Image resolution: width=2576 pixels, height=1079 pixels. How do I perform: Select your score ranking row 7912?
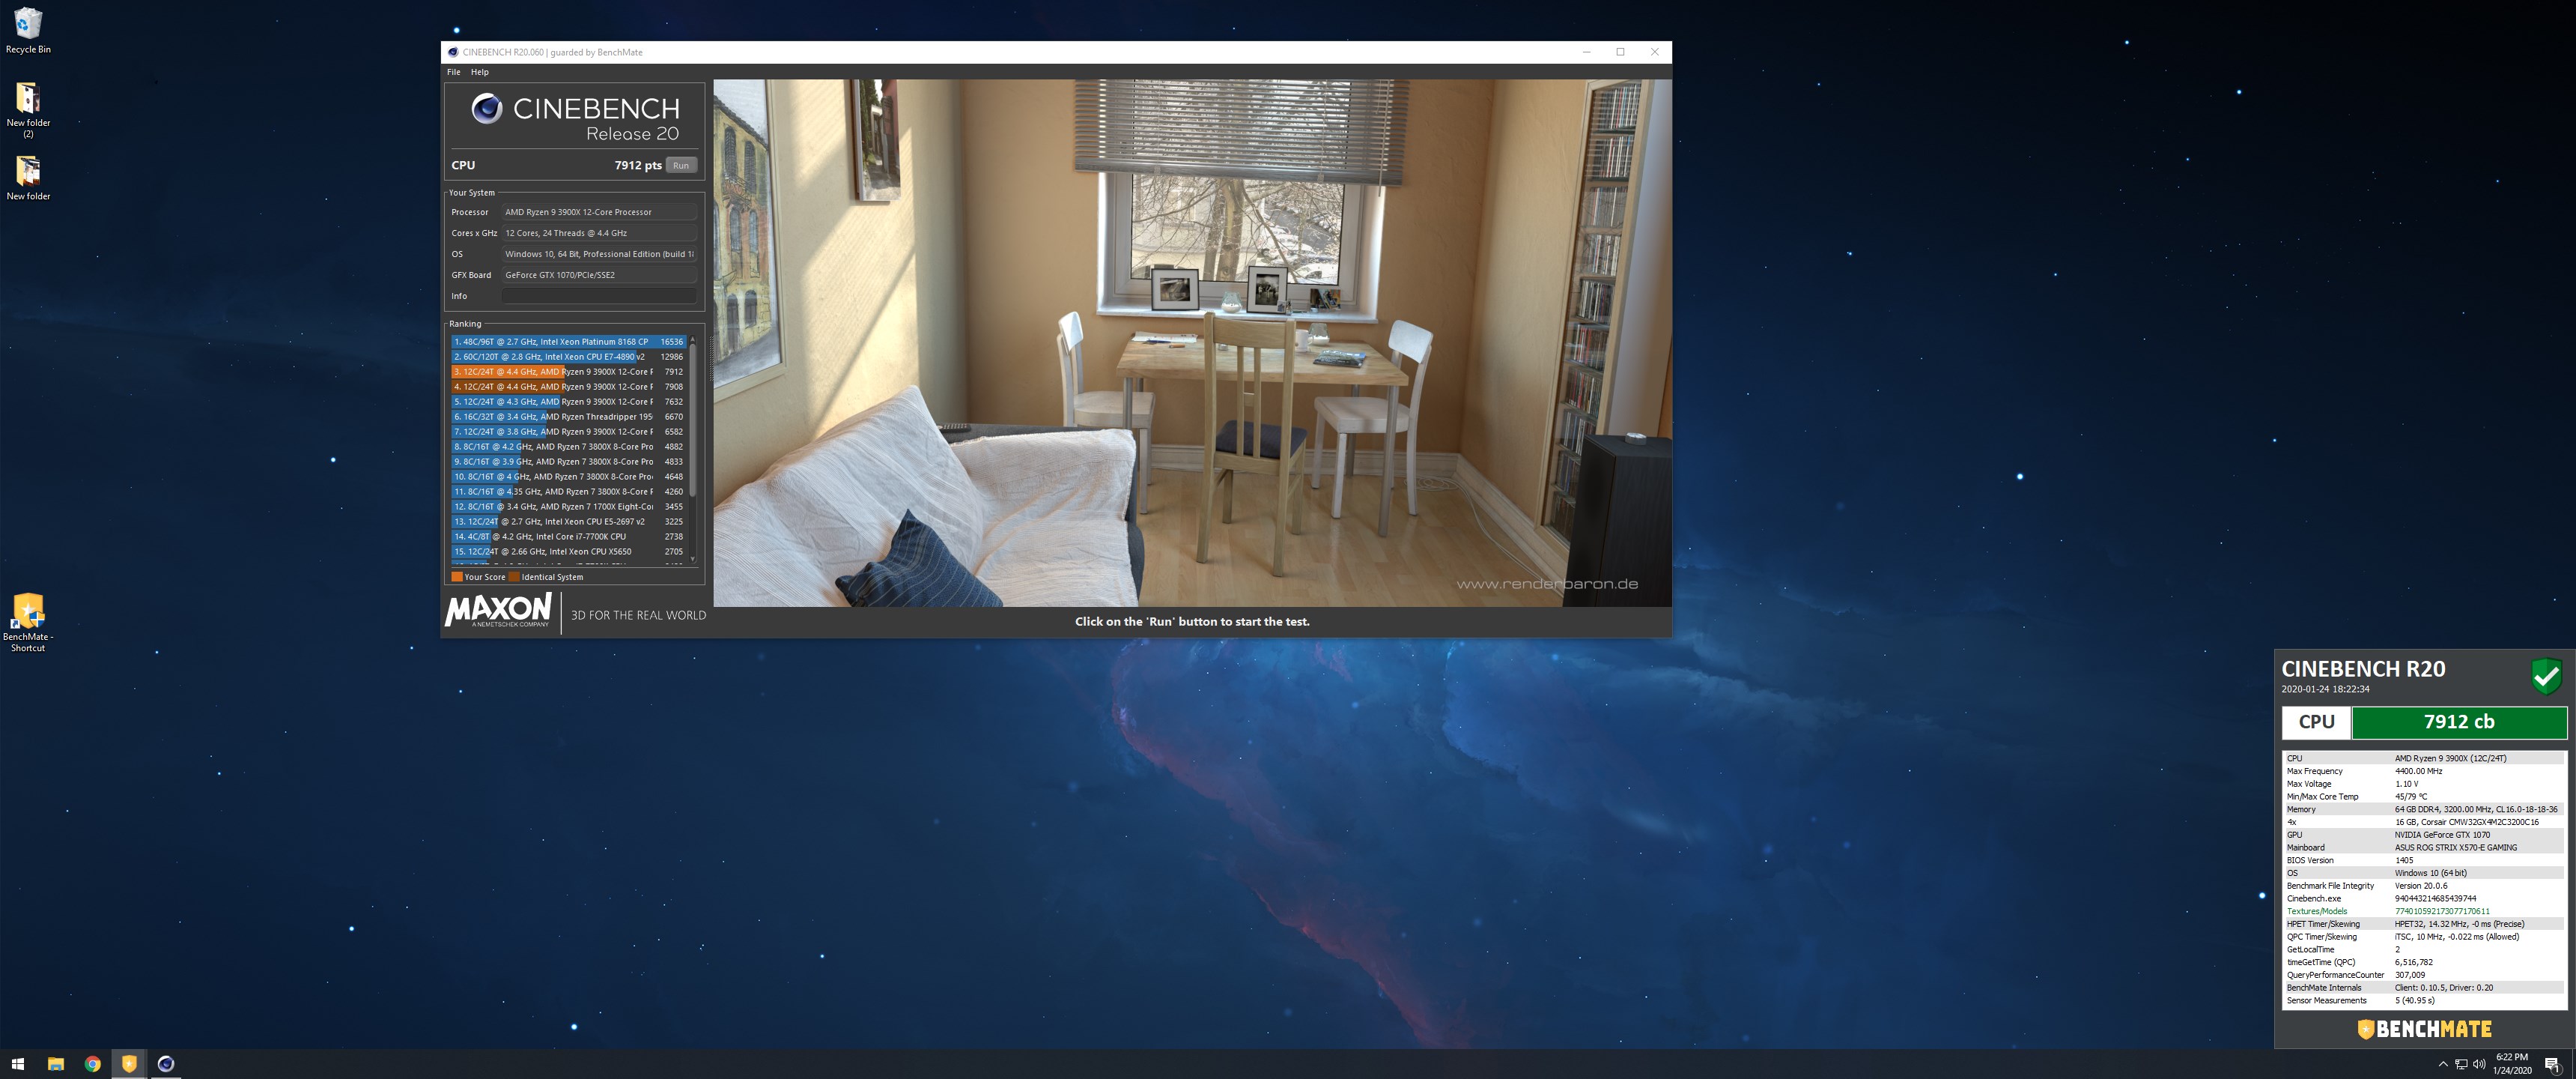point(568,372)
